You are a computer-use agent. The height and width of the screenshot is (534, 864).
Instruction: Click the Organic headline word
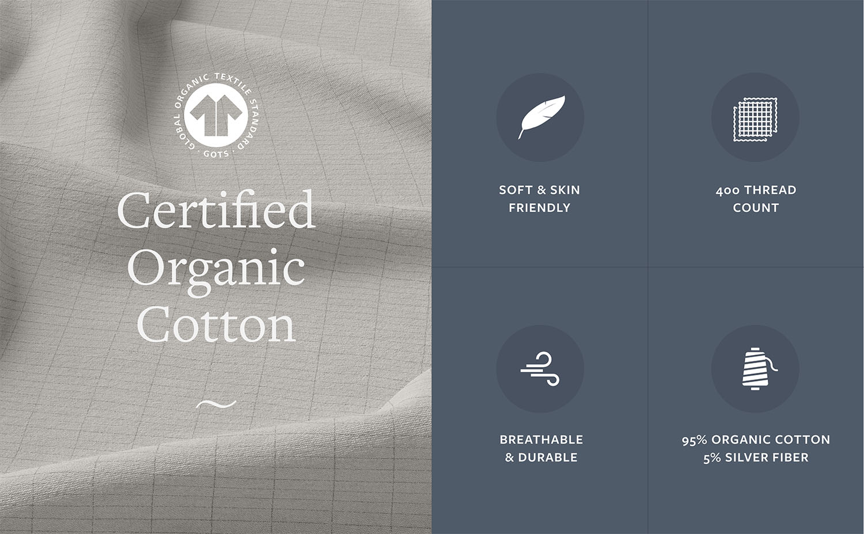click(216, 269)
